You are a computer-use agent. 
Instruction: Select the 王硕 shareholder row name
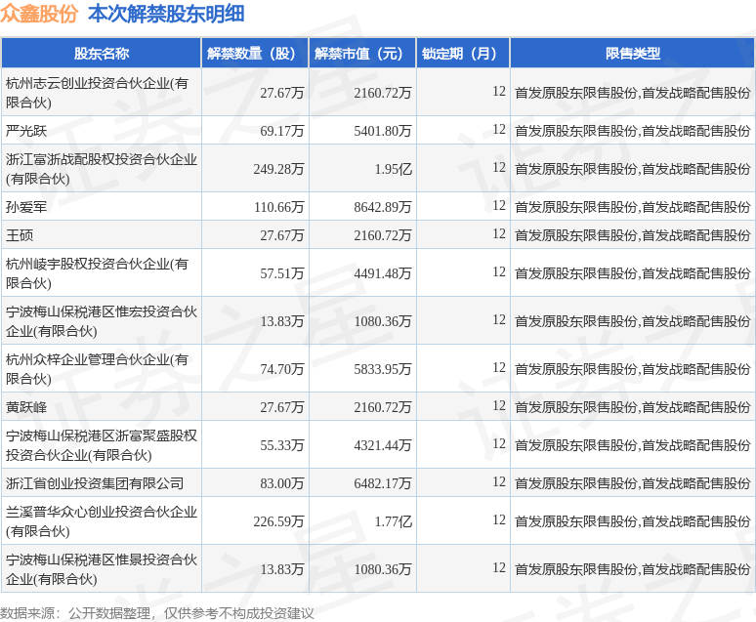[20, 235]
